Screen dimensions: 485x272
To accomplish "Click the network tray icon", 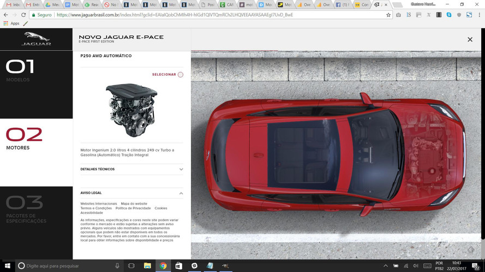I will 406,266.
